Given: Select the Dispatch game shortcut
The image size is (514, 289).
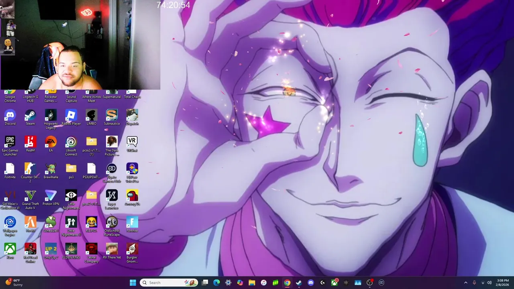Looking at the screenshot, I should click(132, 118).
